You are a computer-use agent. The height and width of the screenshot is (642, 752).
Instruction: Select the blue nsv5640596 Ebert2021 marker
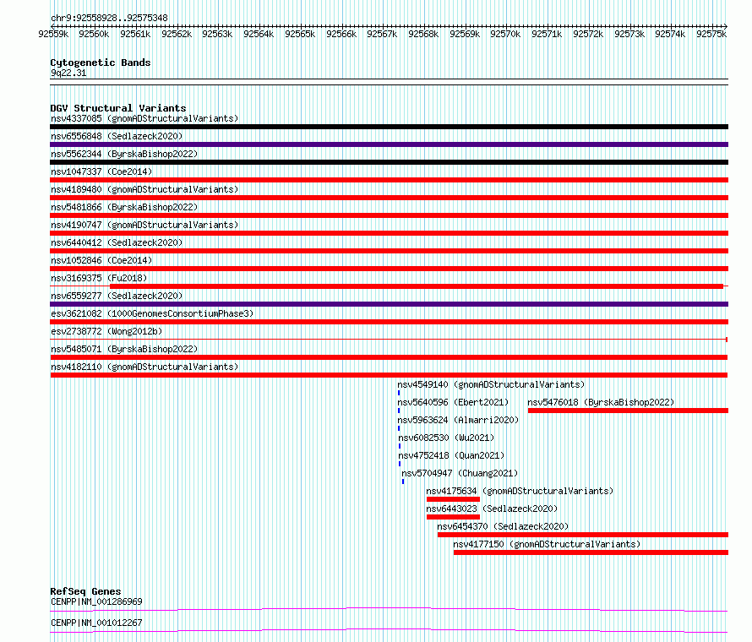click(x=399, y=411)
